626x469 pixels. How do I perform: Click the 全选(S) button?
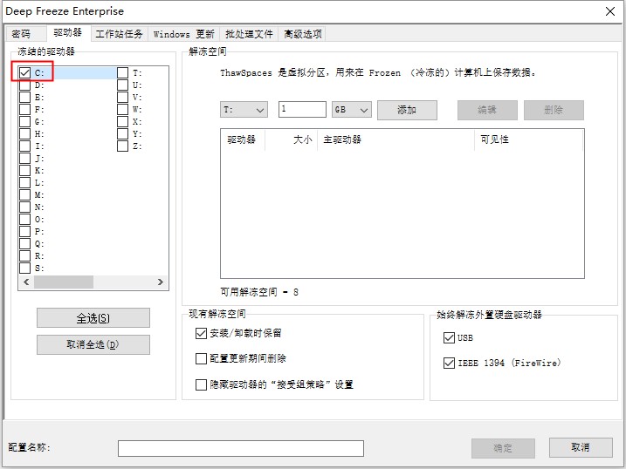93,318
